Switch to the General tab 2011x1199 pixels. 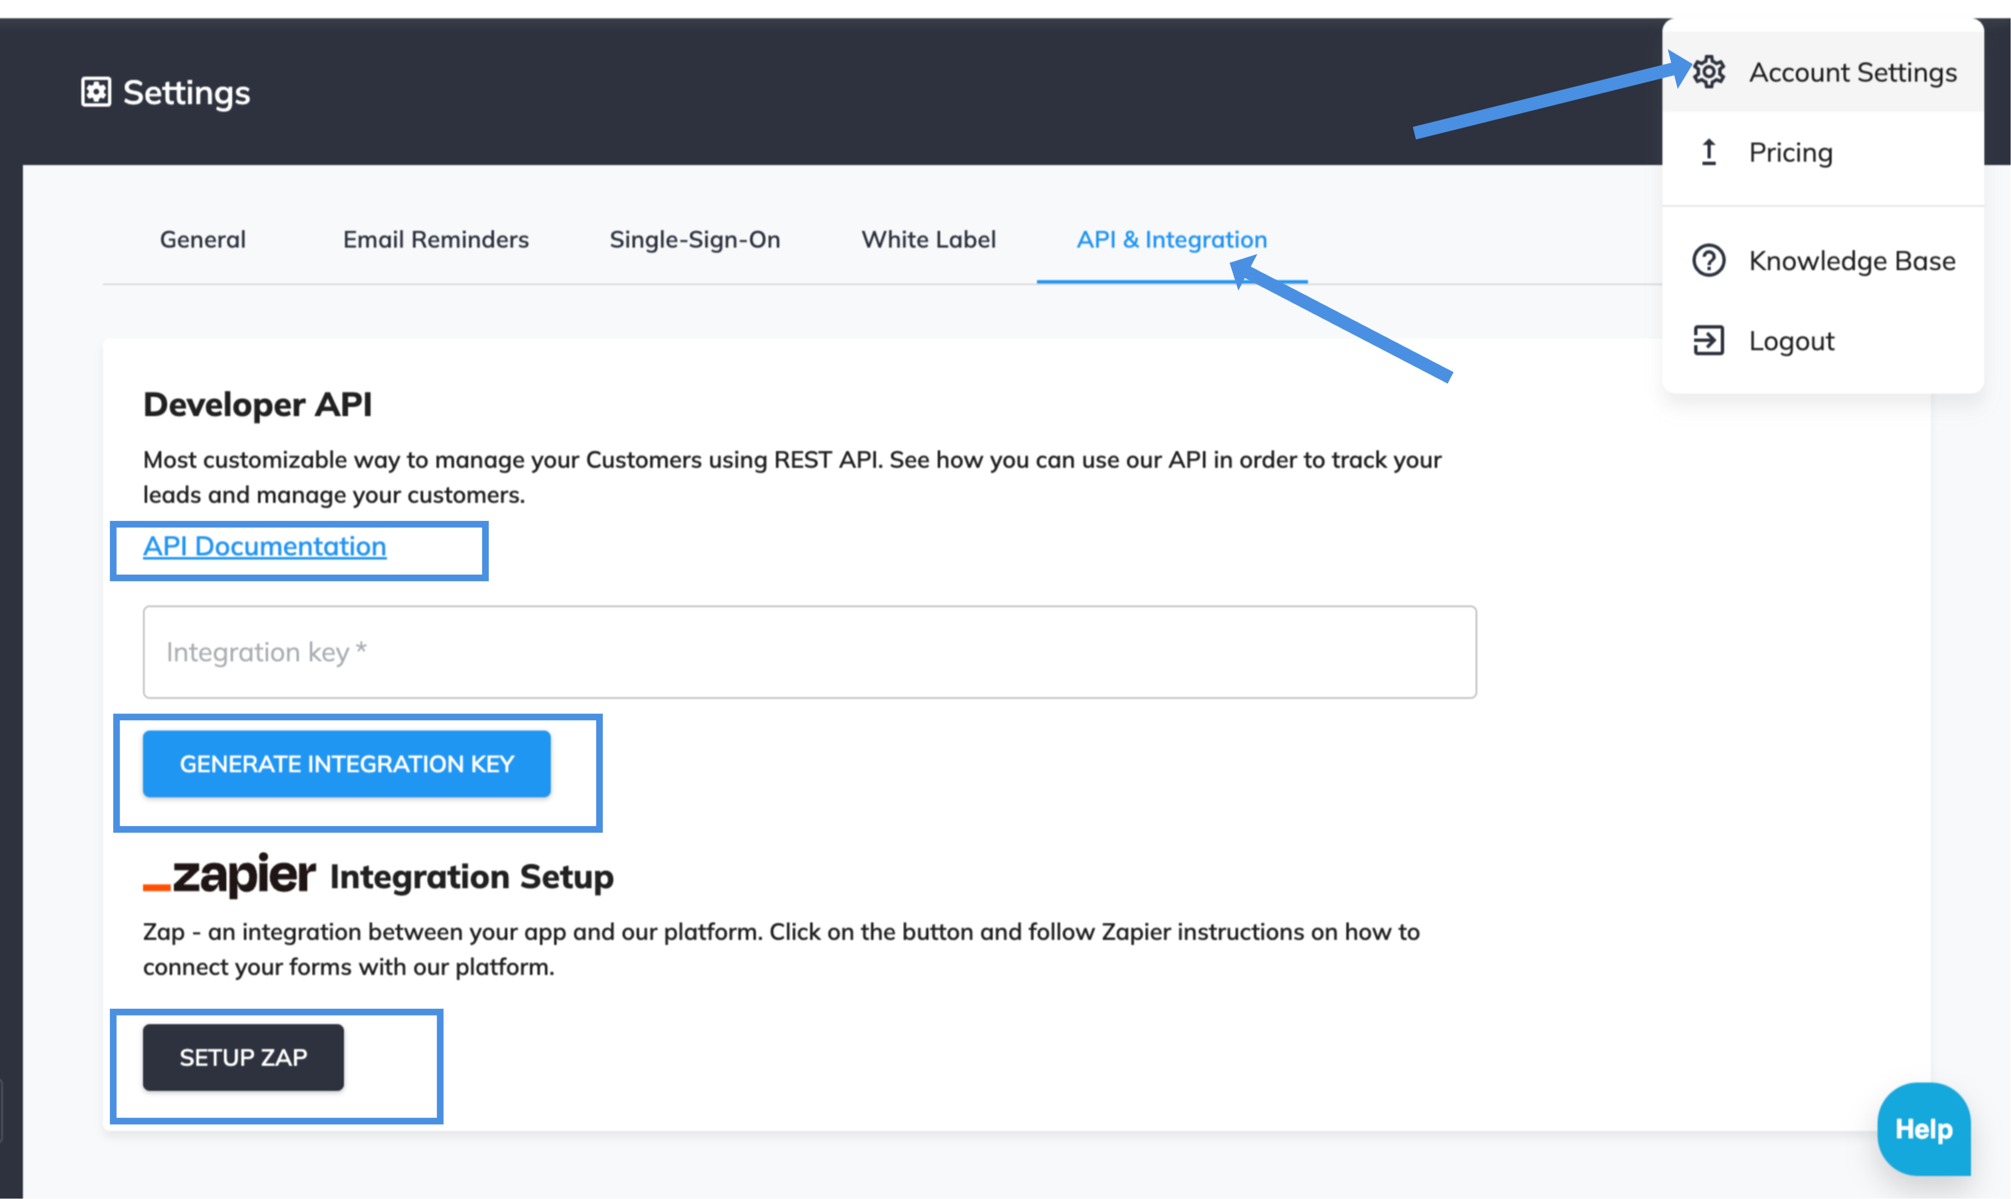203,239
